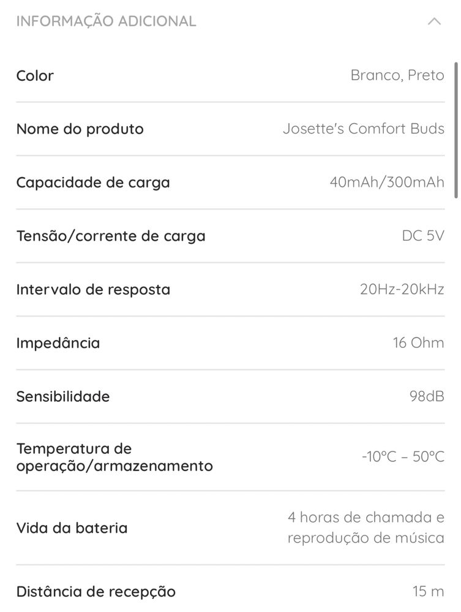The image size is (461, 612).
Task: Click Josette's Comfort Buds product name
Action: (364, 129)
